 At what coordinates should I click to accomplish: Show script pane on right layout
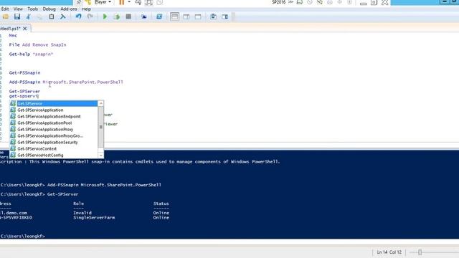186,16
